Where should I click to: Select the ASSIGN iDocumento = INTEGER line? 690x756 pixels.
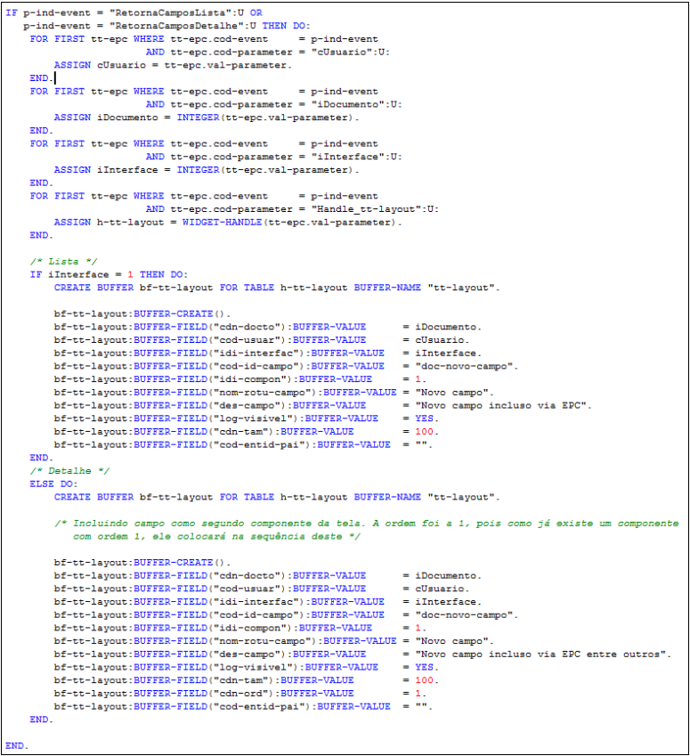point(207,118)
